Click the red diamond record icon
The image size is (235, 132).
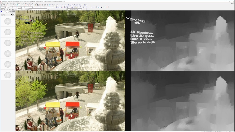tap(26, 5)
